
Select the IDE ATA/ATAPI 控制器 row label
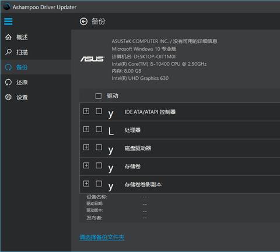(150, 112)
